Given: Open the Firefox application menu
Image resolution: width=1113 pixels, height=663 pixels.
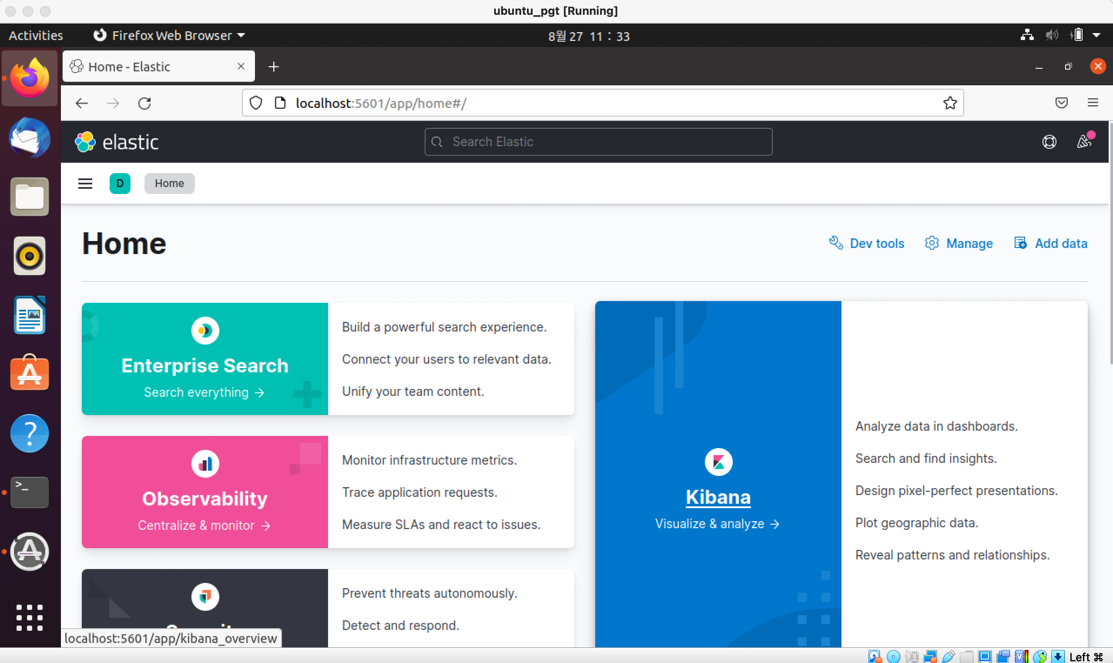Looking at the screenshot, I should pyautogui.click(x=1093, y=103).
